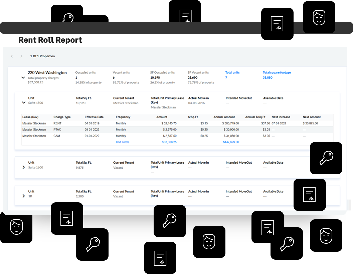353x274 pixels.
Task: Expand the Suite 1600 unit row
Action: click(x=24, y=167)
